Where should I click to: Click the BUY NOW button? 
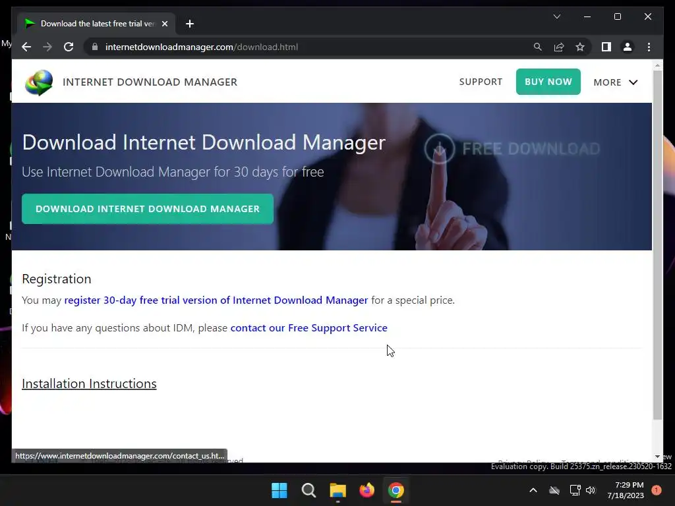[x=548, y=82]
